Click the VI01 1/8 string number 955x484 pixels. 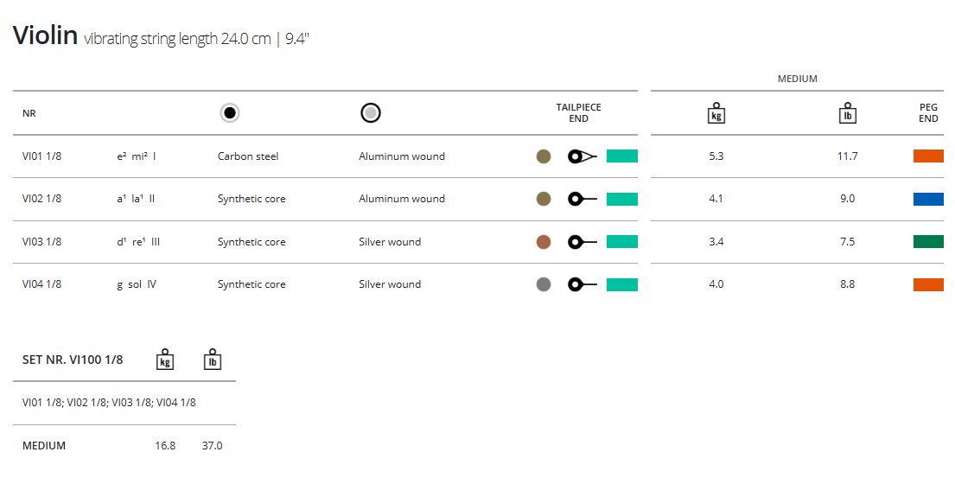click(x=41, y=156)
